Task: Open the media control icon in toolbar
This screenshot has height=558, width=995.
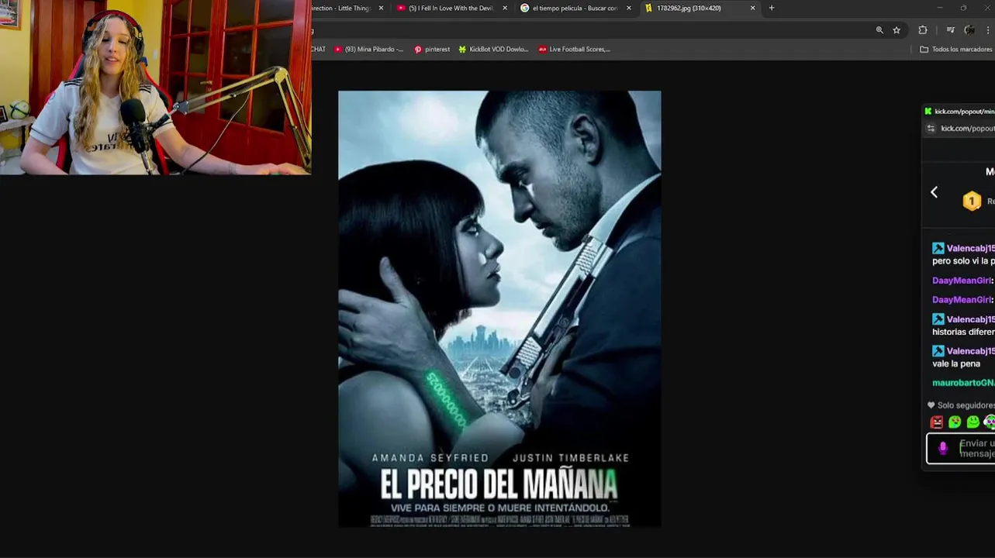Action: (x=951, y=30)
